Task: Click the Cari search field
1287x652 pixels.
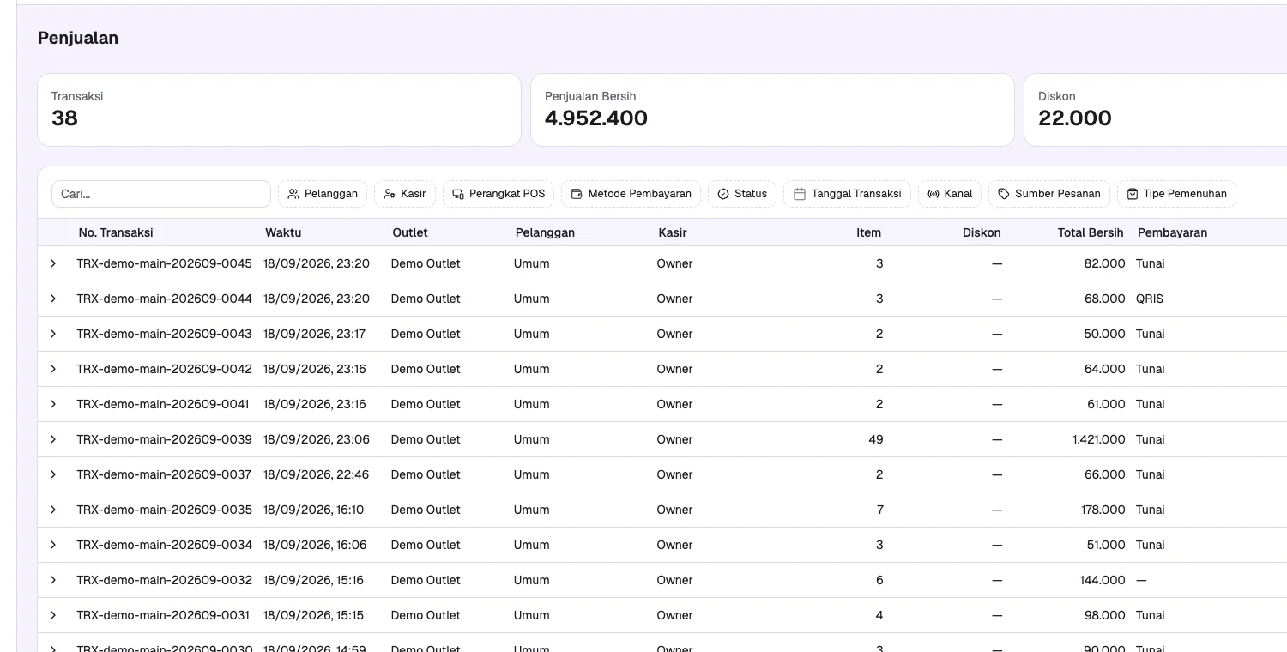Action: [161, 194]
